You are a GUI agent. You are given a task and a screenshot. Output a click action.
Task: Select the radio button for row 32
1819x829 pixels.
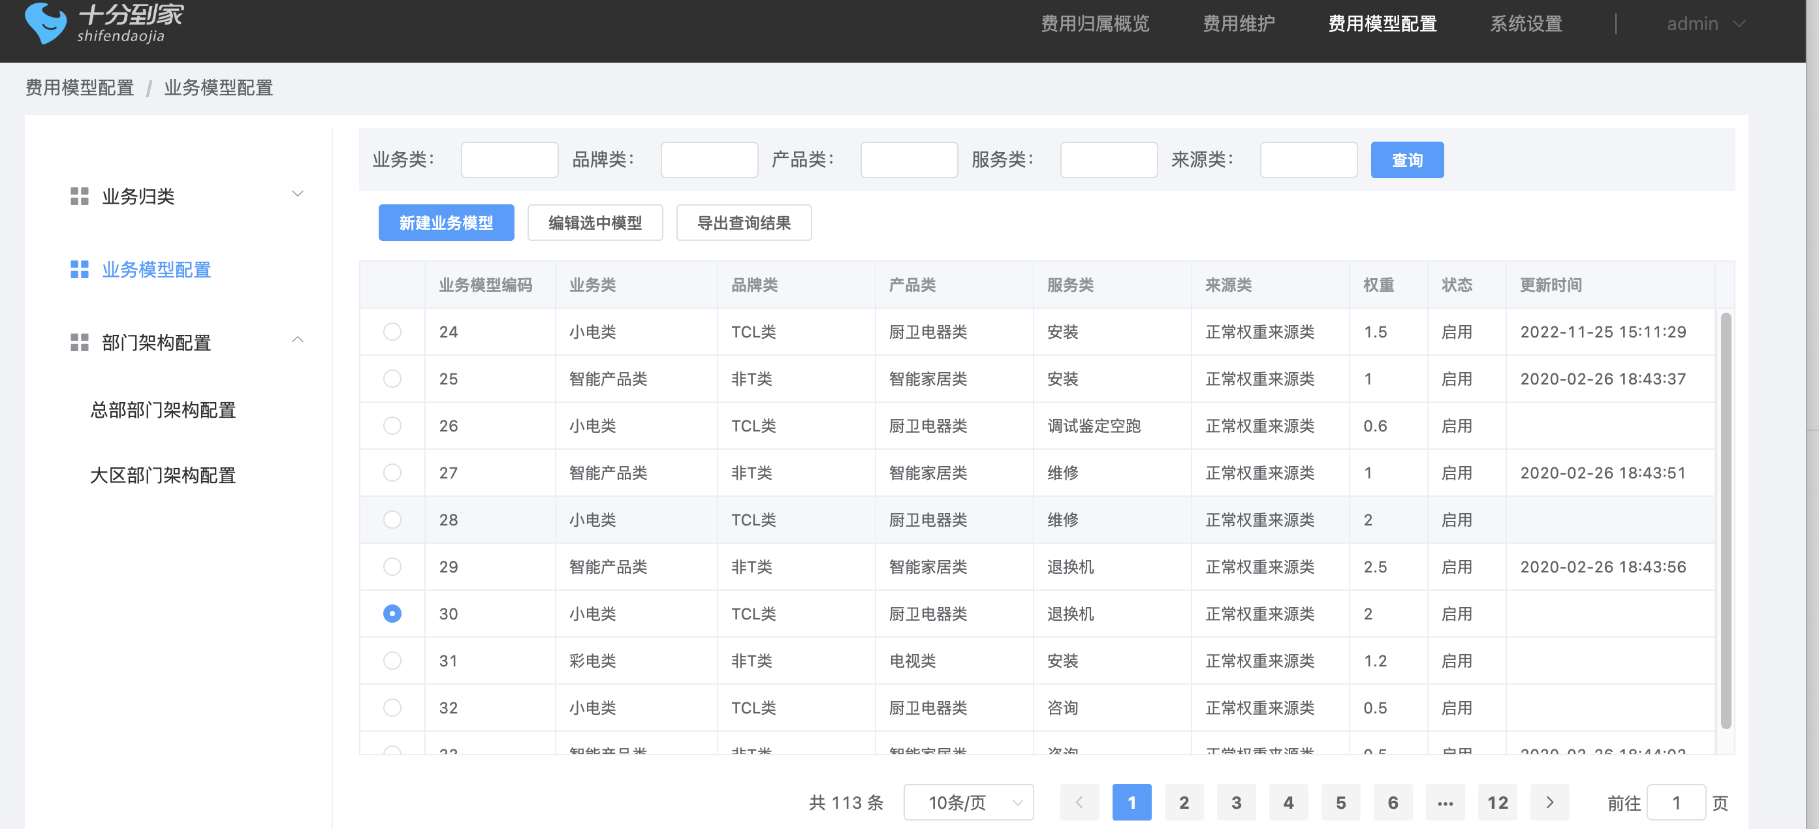tap(392, 707)
